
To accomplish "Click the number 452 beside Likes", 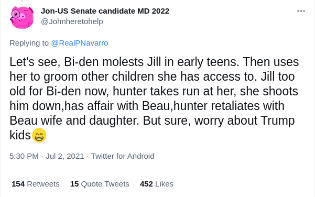I will pyautogui.click(x=146, y=184).
